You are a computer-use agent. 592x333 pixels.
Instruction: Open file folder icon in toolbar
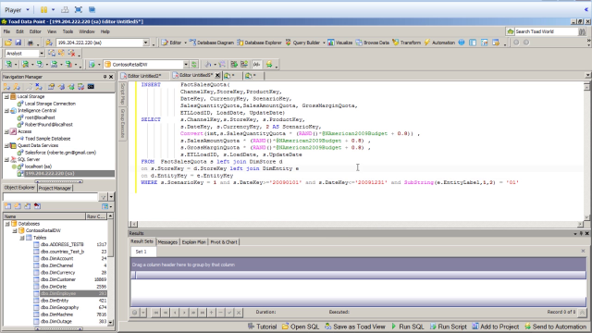point(8,43)
